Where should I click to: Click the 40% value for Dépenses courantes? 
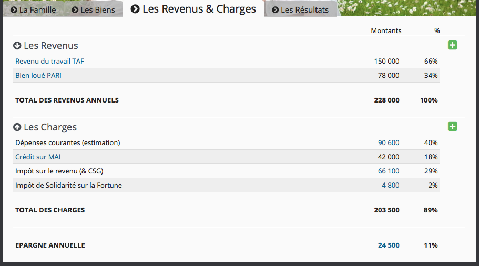tap(431, 142)
